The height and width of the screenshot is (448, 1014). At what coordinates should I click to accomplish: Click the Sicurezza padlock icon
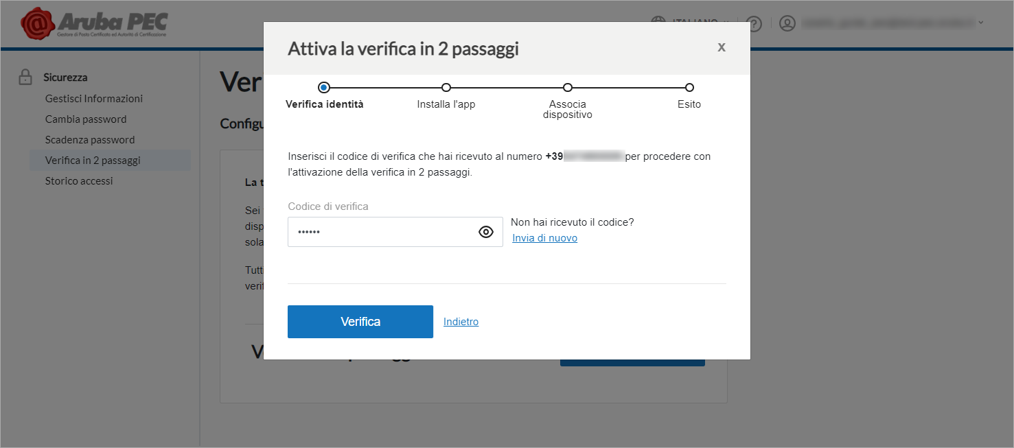[25, 77]
